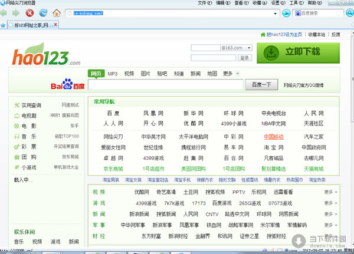Open the 天猫商城 green link

[x=314, y=169]
